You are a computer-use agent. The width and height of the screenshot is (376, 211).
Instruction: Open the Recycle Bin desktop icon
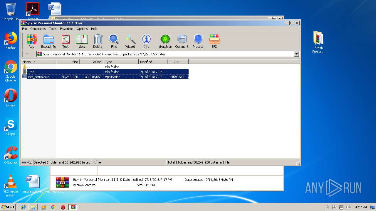coord(11,12)
